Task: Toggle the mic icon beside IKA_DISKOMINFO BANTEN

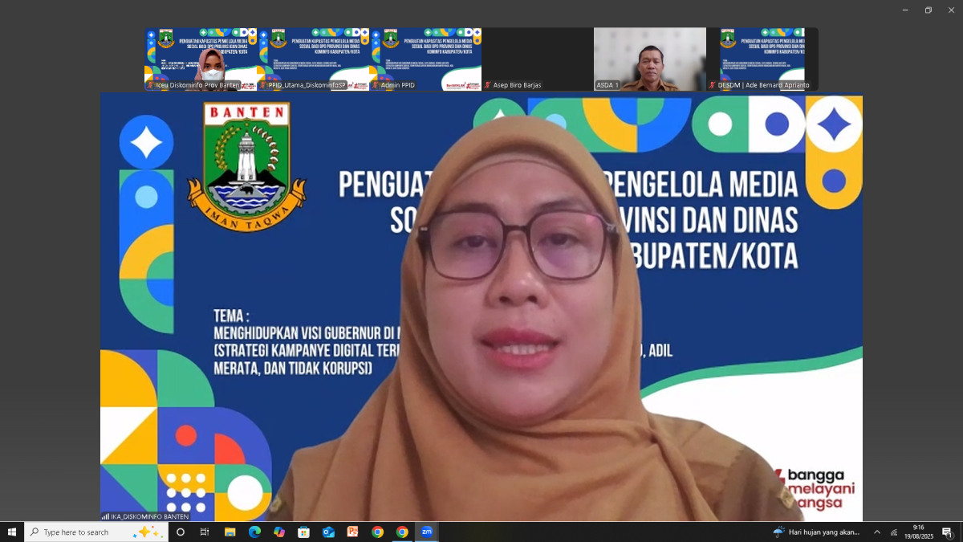Action: (104, 518)
